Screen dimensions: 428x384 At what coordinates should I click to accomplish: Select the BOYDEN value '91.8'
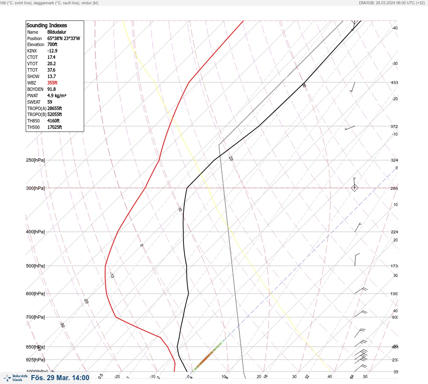52,89
